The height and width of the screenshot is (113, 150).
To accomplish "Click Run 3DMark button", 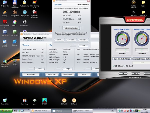I will click(31, 74).
